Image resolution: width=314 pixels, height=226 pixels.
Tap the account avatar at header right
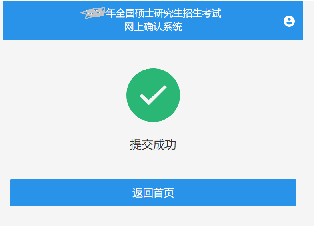(289, 21)
